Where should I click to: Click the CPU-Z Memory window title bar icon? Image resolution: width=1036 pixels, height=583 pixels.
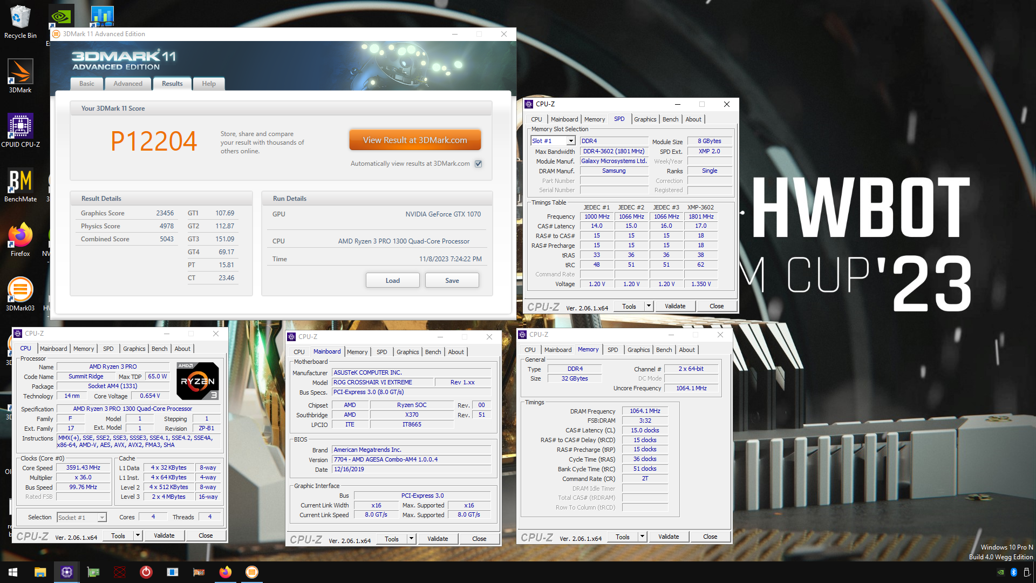522,335
